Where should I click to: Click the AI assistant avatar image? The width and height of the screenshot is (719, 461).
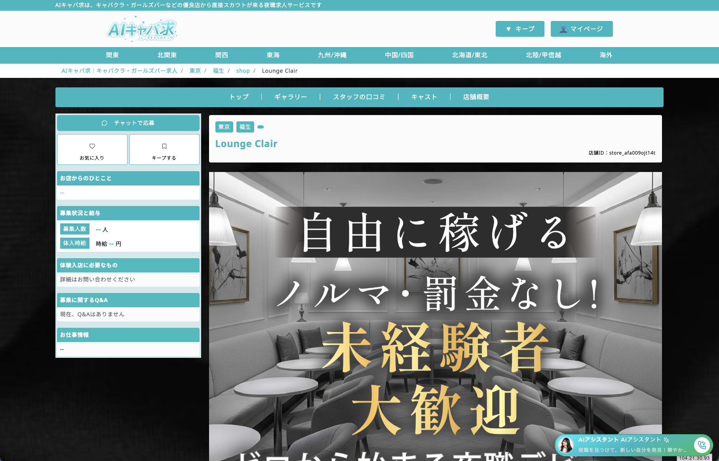pos(566,445)
